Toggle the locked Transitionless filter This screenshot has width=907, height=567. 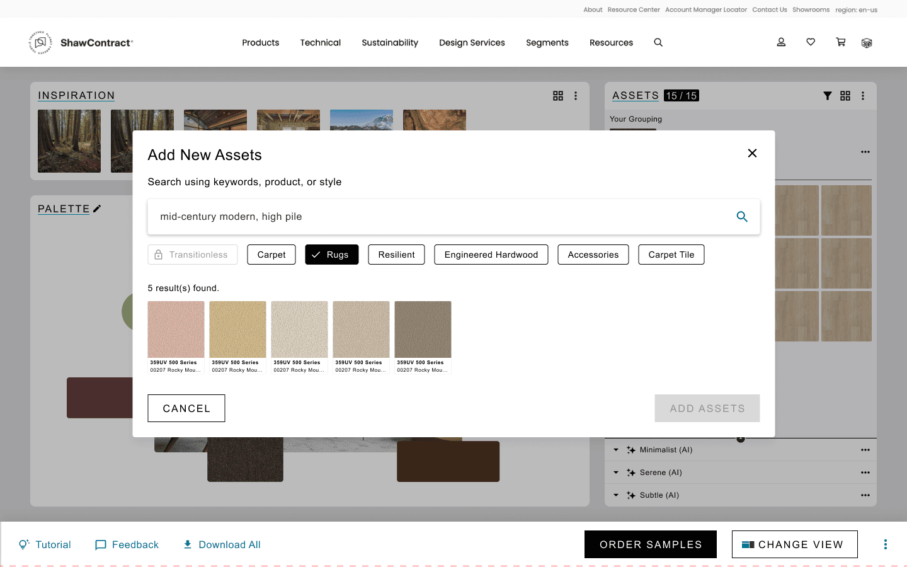click(x=193, y=255)
